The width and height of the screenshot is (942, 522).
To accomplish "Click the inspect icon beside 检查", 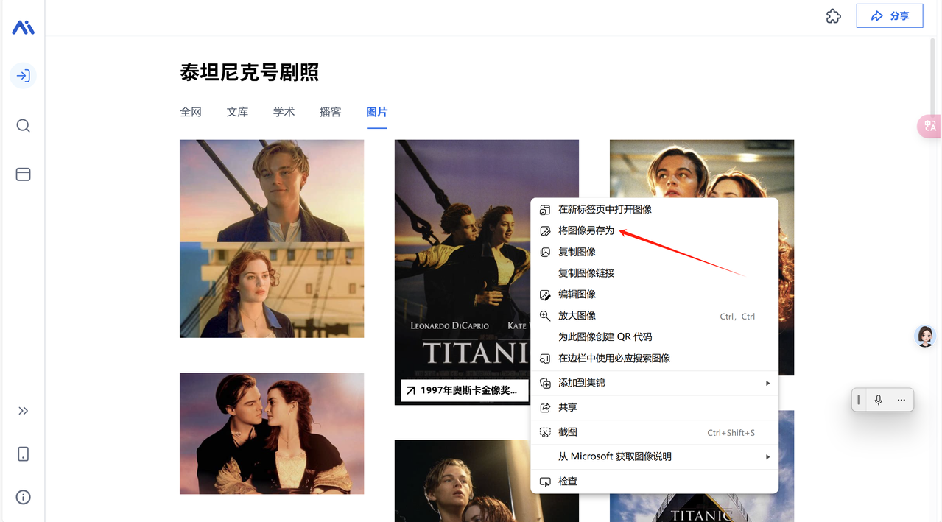I will point(545,482).
